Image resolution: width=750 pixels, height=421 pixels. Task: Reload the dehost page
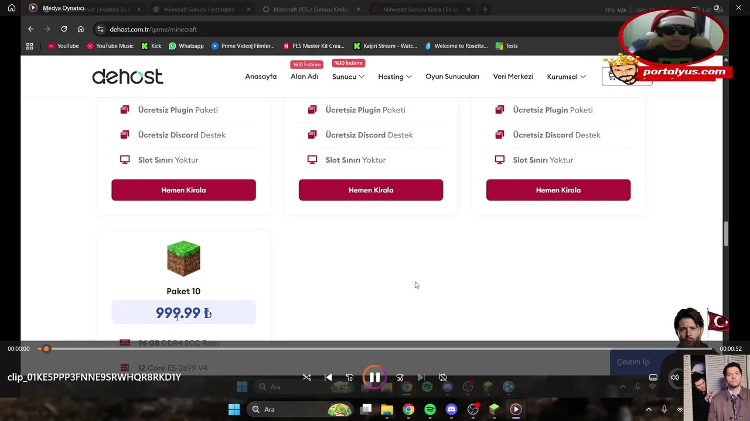[x=64, y=29]
